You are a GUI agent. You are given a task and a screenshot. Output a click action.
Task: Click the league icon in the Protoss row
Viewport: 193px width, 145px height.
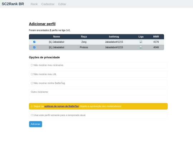coord(141,47)
